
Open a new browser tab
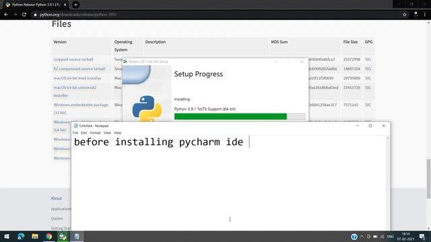75,5
